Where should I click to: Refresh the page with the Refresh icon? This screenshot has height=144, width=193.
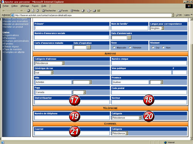point(33,11)
